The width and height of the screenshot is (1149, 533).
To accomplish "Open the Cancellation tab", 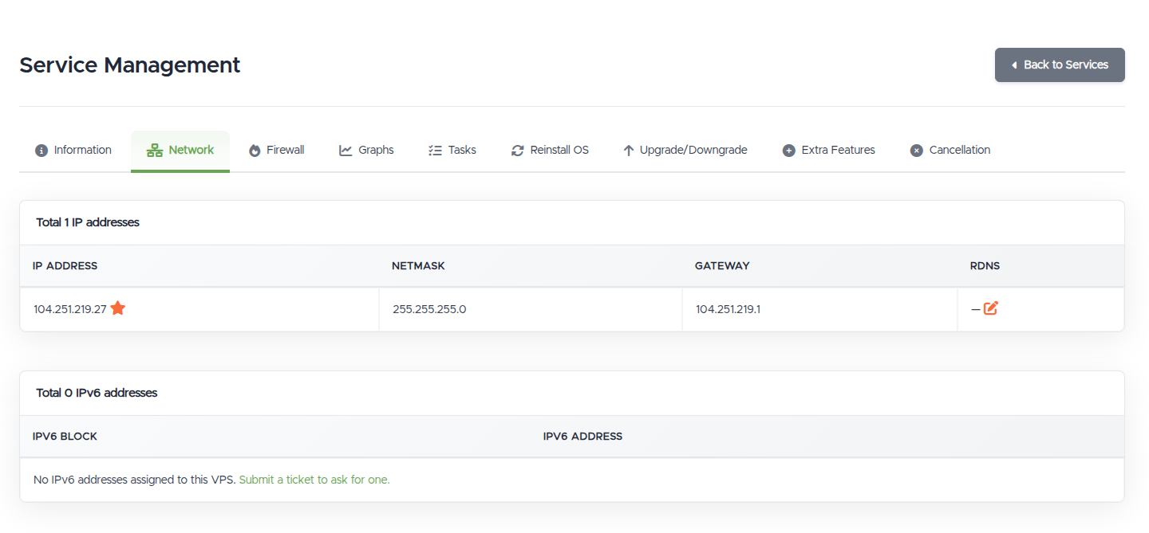I will [x=950, y=150].
